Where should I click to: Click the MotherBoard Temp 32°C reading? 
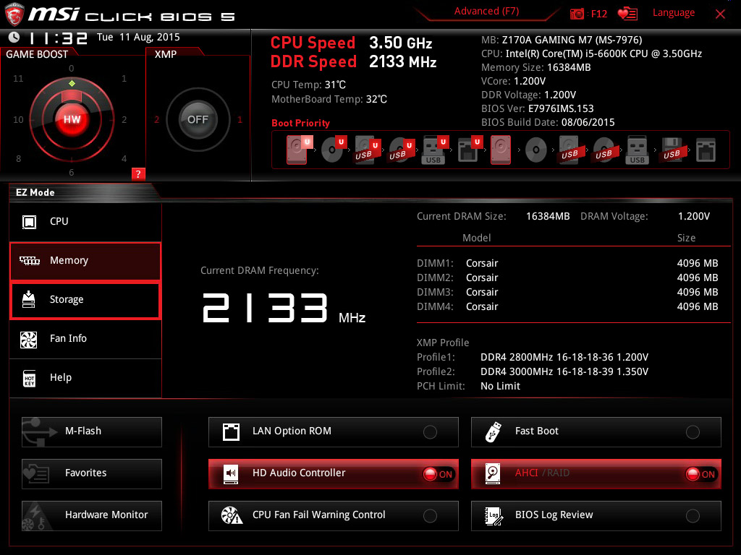point(329,99)
